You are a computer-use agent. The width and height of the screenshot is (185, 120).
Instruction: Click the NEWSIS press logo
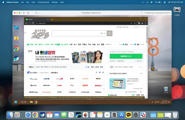click(98, 85)
